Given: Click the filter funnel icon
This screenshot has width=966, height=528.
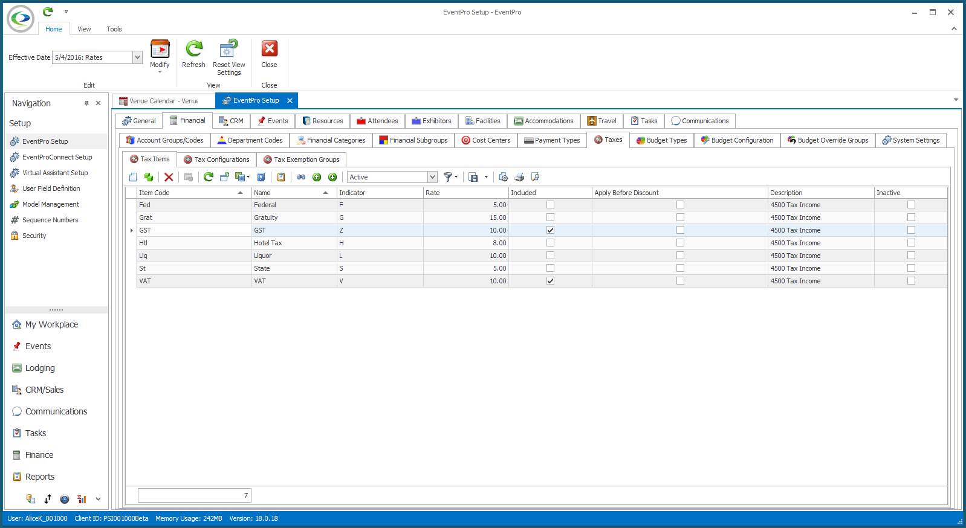Looking at the screenshot, I should pos(448,177).
